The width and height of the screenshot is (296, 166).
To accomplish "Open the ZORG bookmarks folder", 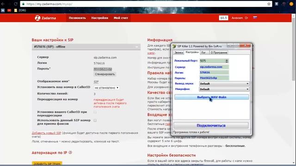I will (x=20, y=10).
